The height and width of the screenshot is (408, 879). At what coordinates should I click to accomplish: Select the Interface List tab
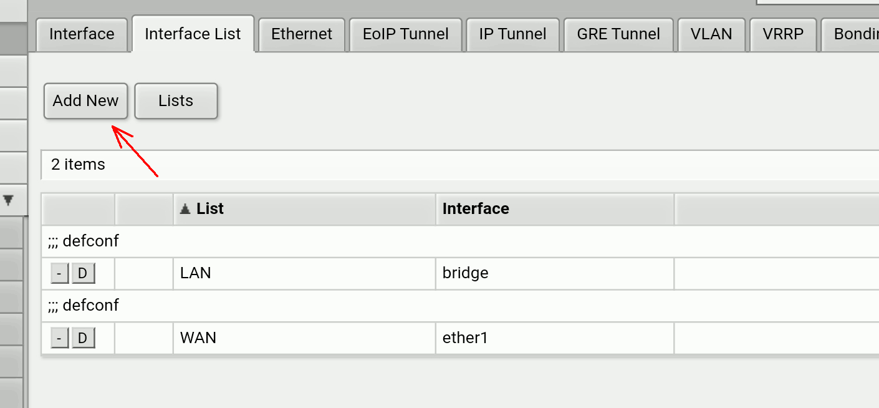tap(193, 34)
